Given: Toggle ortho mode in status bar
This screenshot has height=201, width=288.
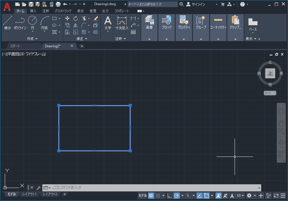Looking at the screenshot, I should coord(169,195).
